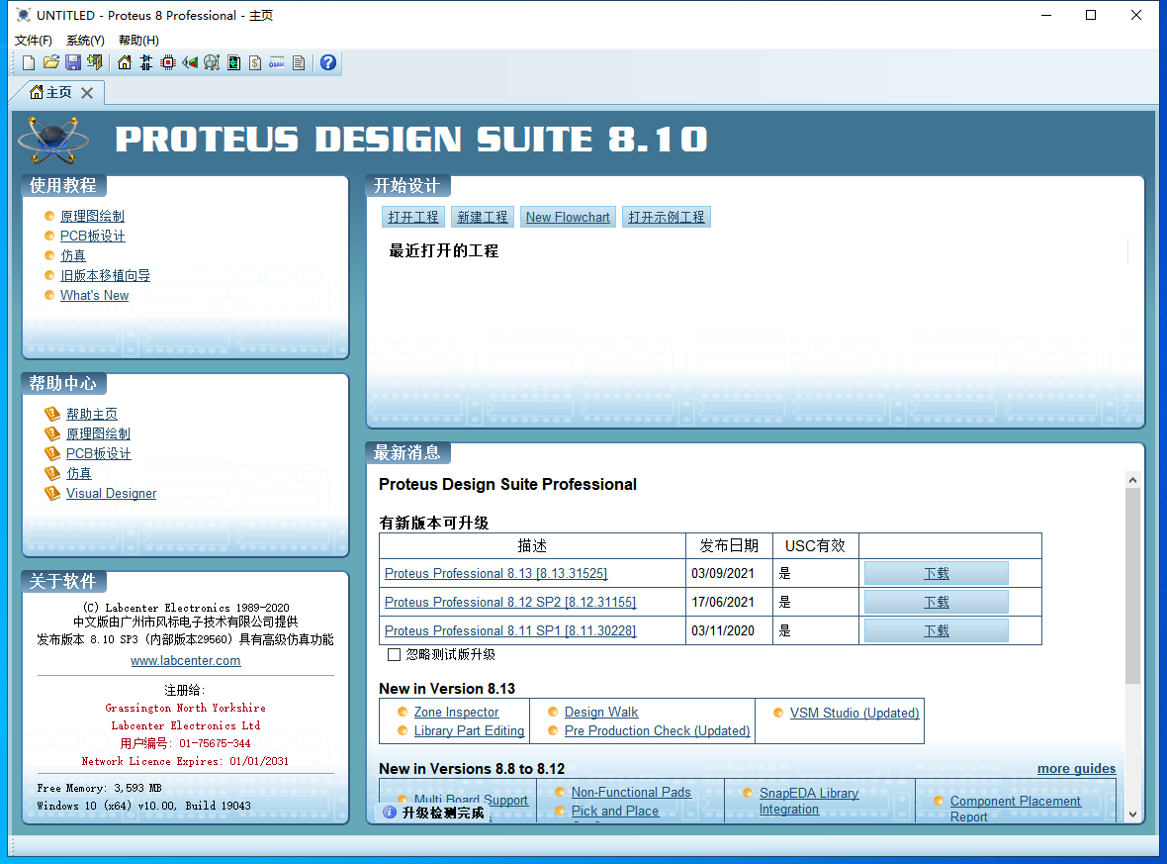Click the news panel scrollbar down arrow

coord(1132,814)
